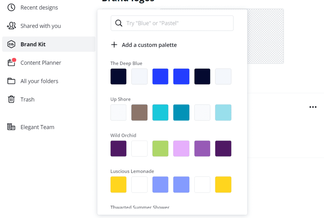The image size is (324, 218).
Task: Click Add a custom palette
Action: tap(148, 45)
